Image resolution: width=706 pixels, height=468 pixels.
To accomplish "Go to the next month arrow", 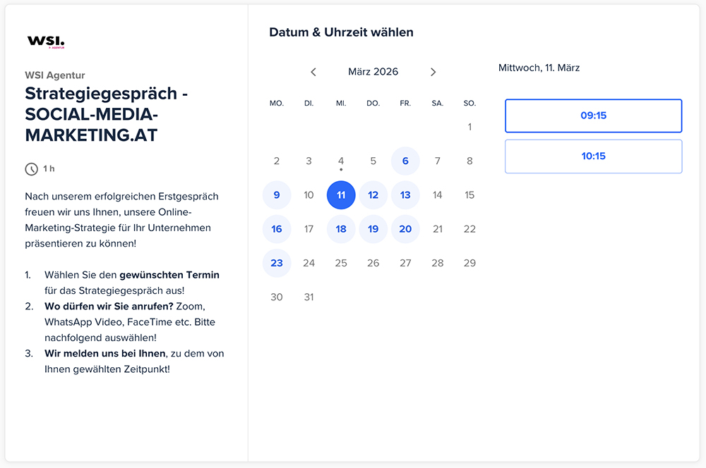I will 433,72.
